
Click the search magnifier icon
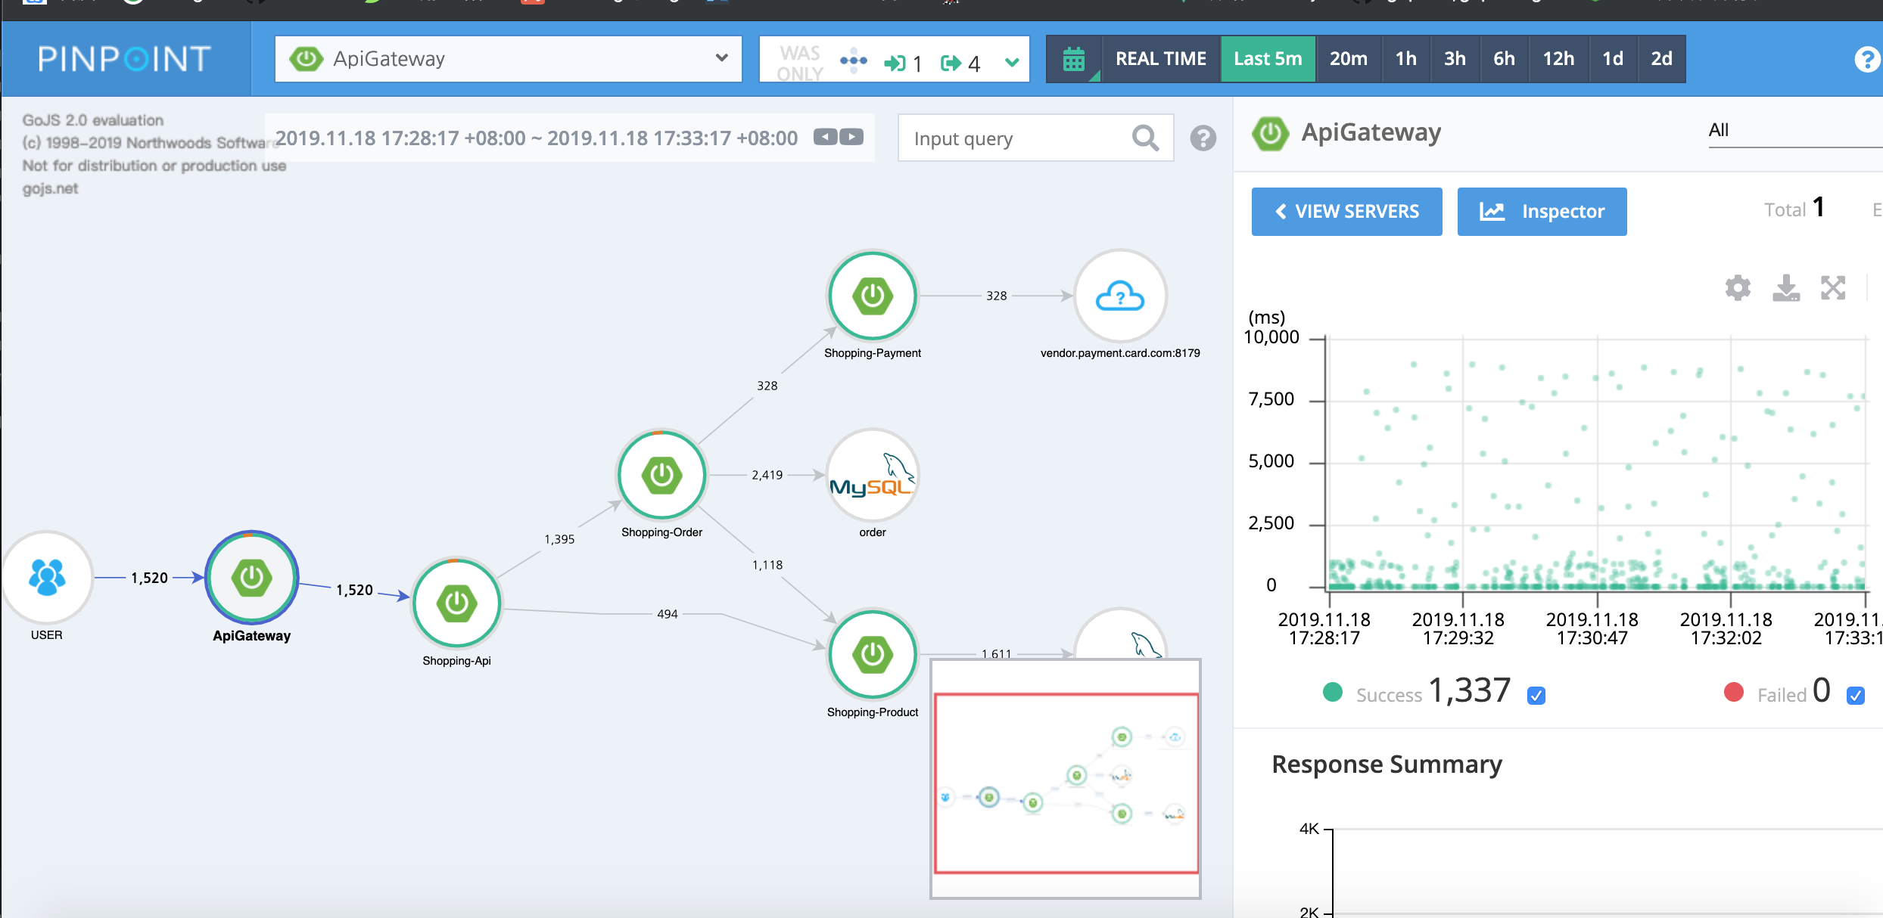tap(1144, 138)
